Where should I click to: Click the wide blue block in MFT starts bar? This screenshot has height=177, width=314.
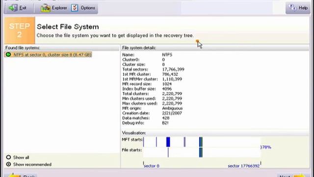click(168, 142)
